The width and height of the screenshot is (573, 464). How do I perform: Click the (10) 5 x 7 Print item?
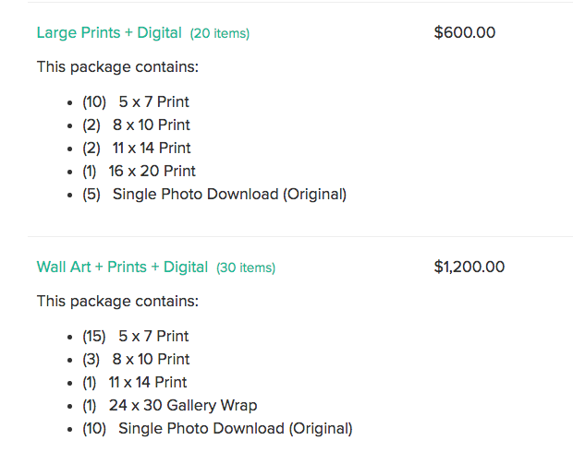point(136,101)
